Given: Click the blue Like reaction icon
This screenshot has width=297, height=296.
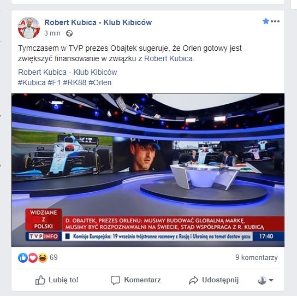Looking at the screenshot, I should coord(23,258).
